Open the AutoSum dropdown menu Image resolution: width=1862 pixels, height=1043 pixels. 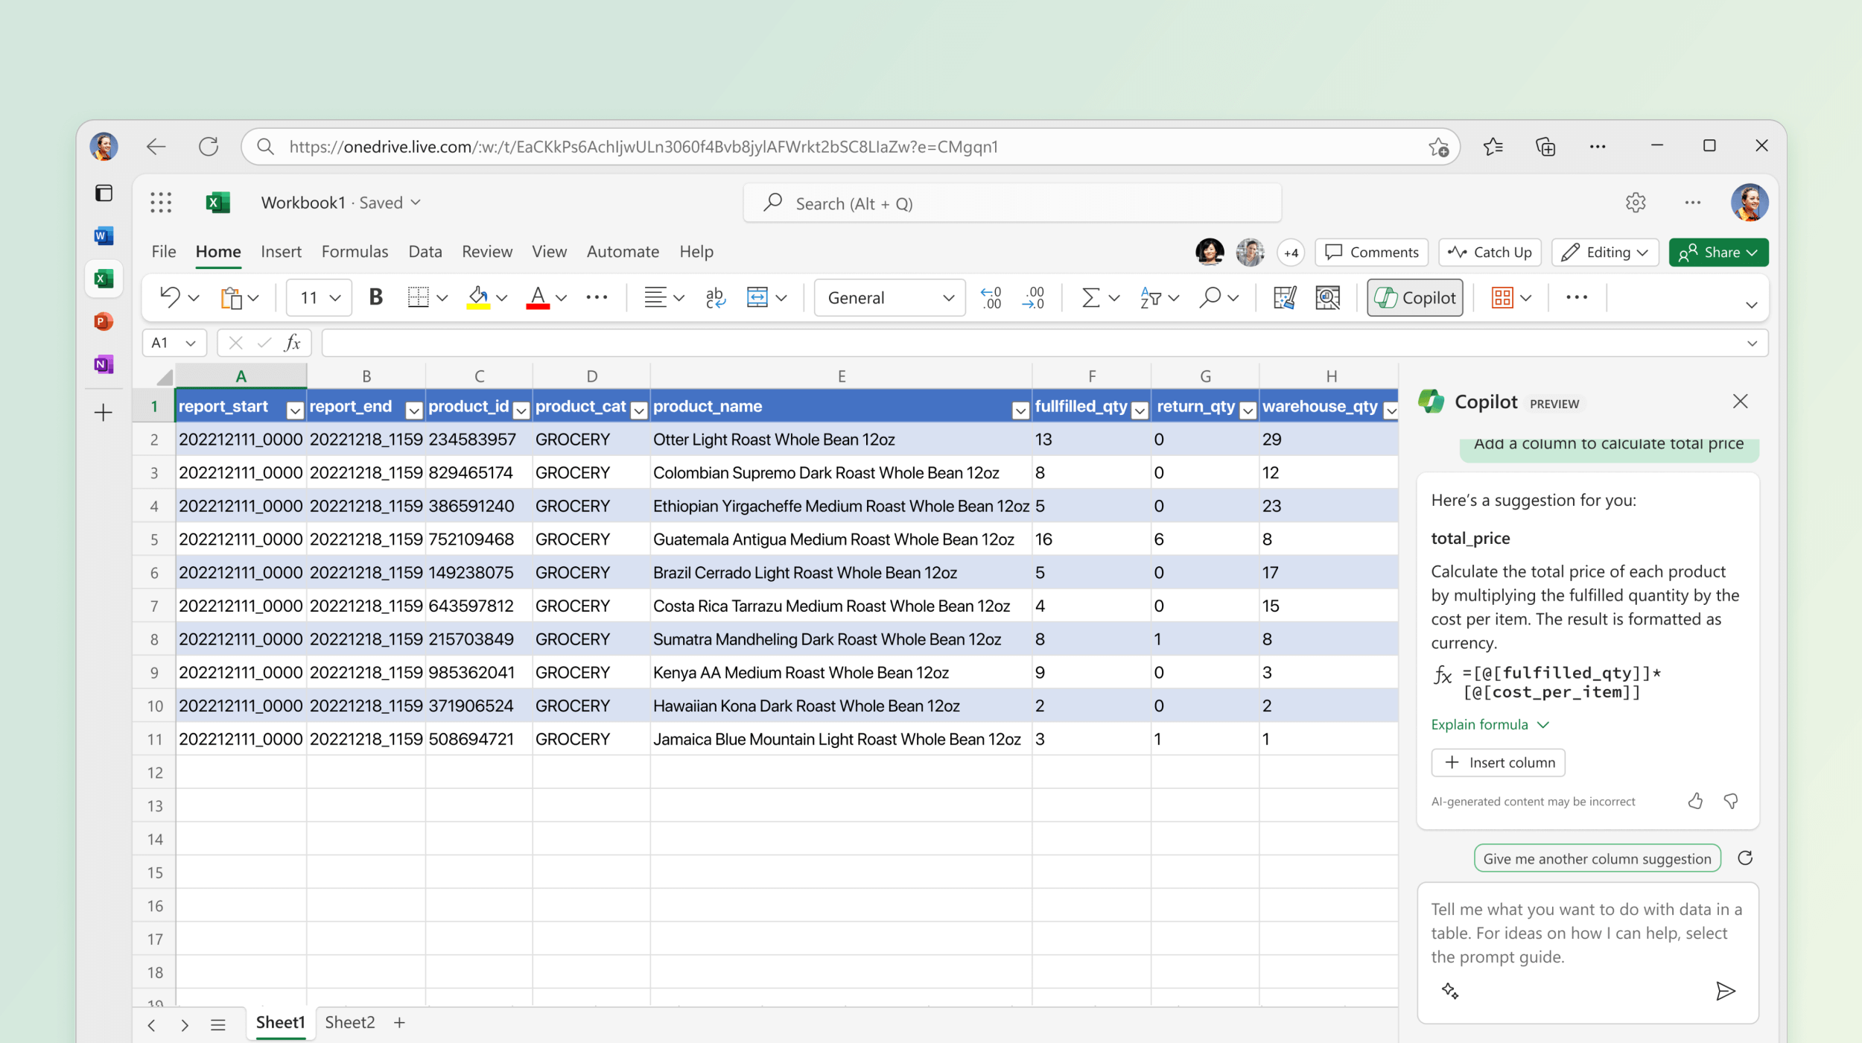pos(1113,297)
